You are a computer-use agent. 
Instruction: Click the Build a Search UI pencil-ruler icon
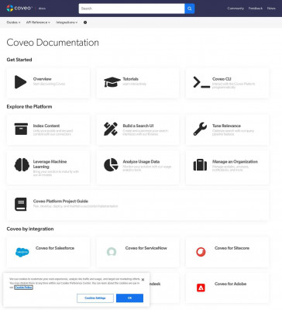click(111, 129)
